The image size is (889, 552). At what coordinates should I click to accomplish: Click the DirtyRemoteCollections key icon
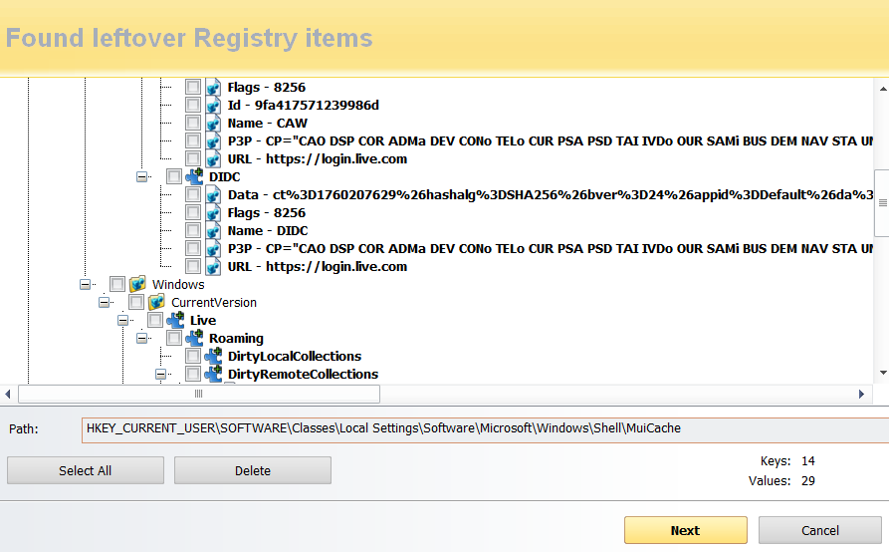pyautogui.click(x=213, y=374)
